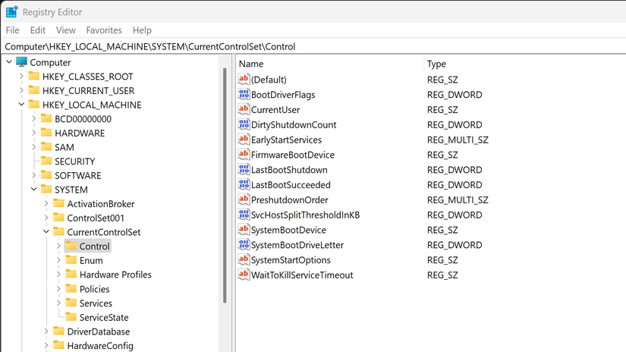Viewport: 626px width, 352px height.
Task: Click the HKEY_LOCAL_MACHINE folder icon
Action: click(x=34, y=105)
